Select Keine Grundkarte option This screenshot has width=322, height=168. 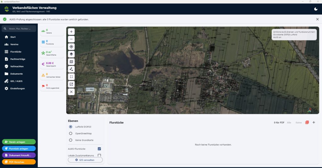[x=71, y=140]
